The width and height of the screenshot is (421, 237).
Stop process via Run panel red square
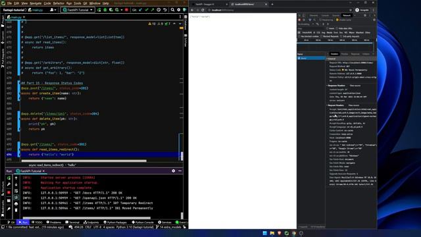point(9,192)
